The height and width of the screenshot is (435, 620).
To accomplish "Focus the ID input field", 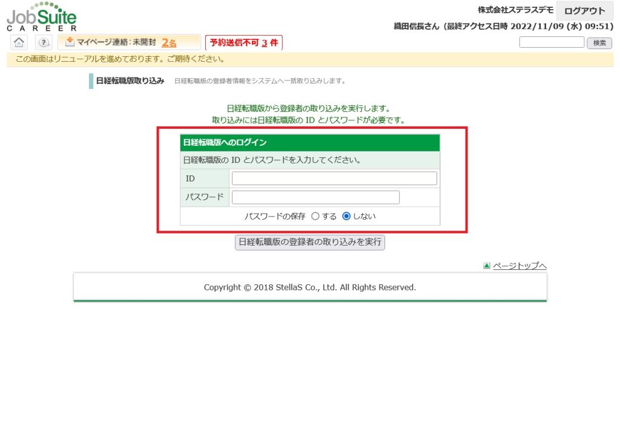I will coord(334,178).
